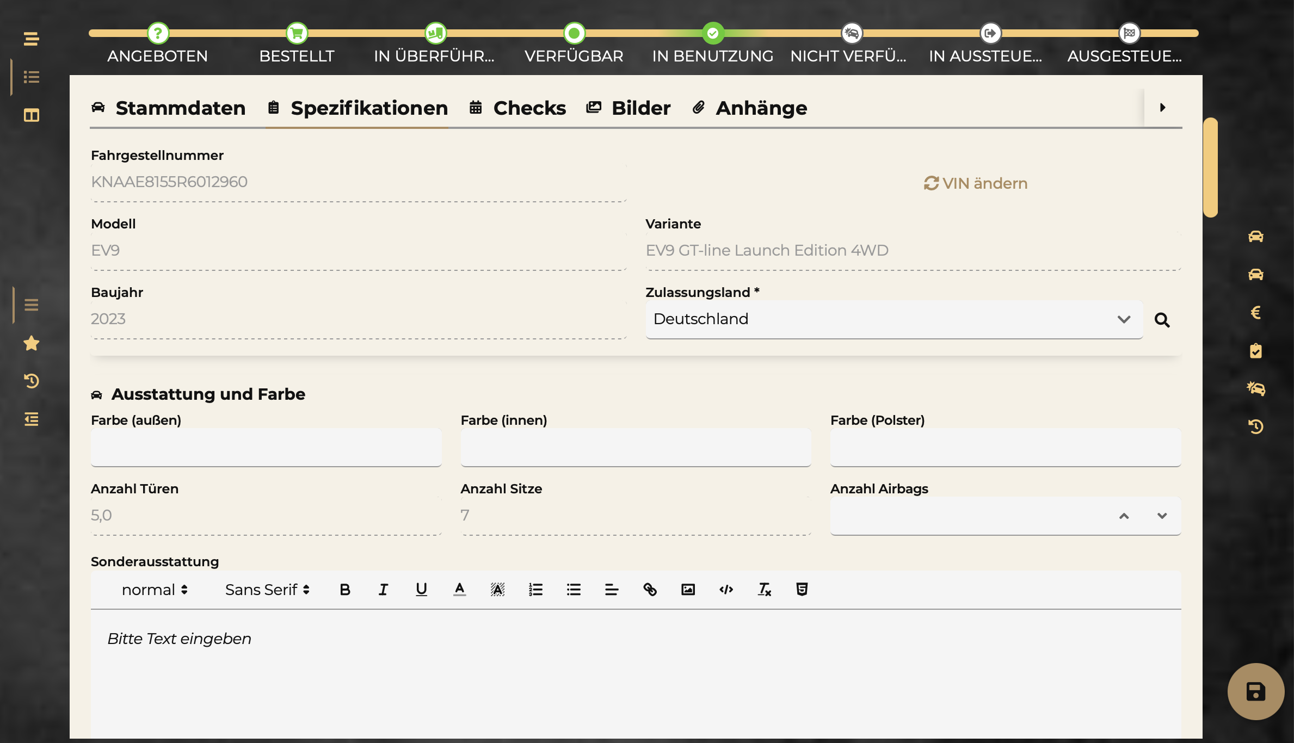Switch to the Stammdaten tab

tap(168, 108)
